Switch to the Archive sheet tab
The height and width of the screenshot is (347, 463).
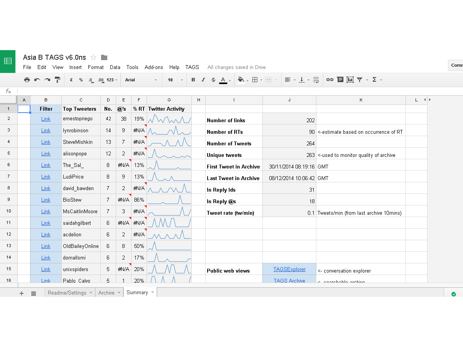pos(106,293)
